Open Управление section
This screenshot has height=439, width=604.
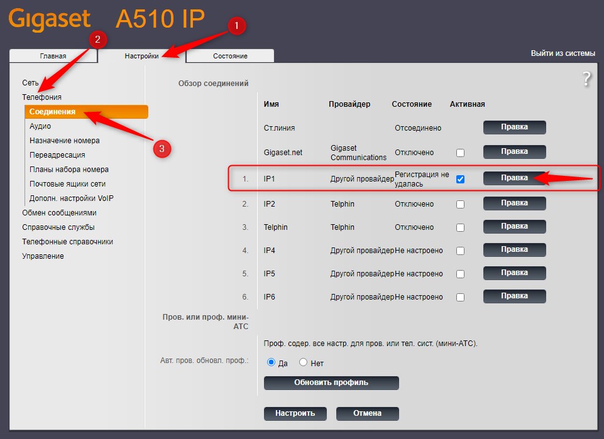tap(43, 256)
